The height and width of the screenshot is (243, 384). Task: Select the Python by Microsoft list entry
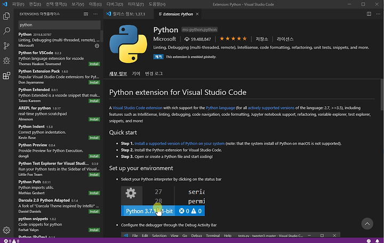[58, 39]
